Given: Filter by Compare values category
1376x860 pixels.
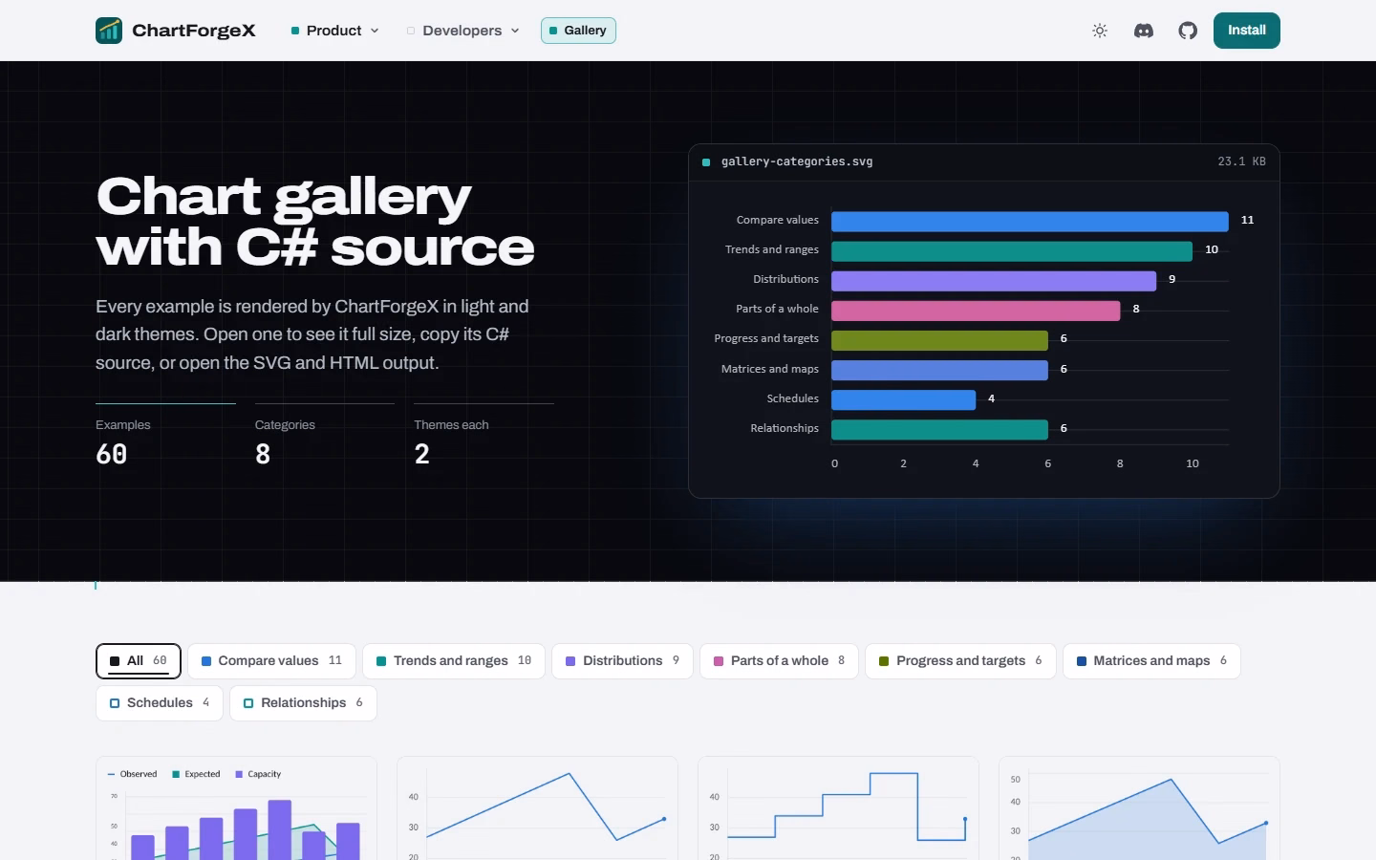Looking at the screenshot, I should [x=271, y=661].
